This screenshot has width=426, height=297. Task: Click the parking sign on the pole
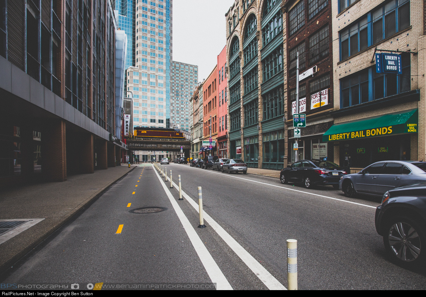295,146
